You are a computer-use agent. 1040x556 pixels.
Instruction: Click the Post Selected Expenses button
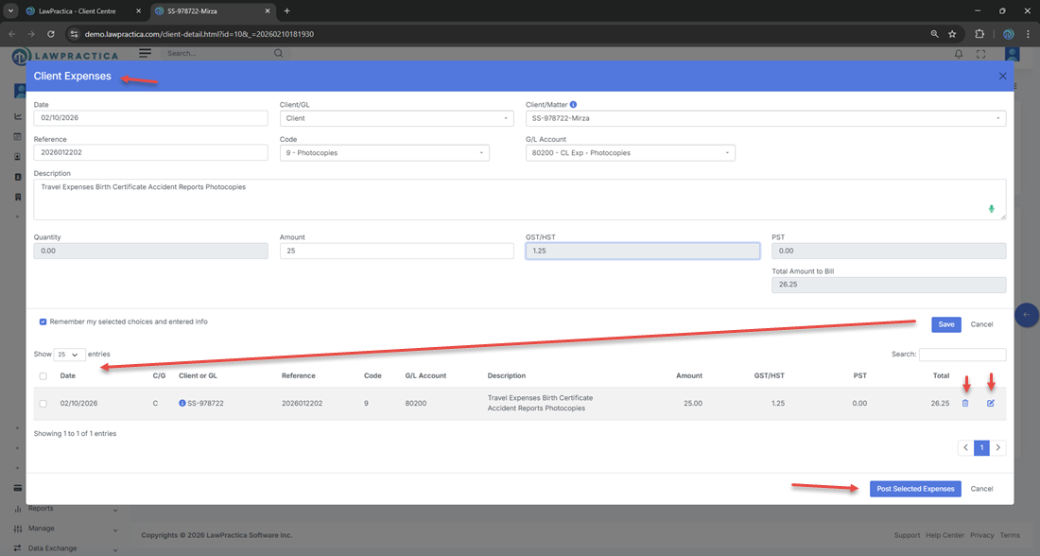tap(914, 489)
